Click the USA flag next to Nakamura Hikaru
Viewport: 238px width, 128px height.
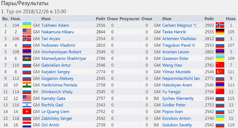(27, 32)
